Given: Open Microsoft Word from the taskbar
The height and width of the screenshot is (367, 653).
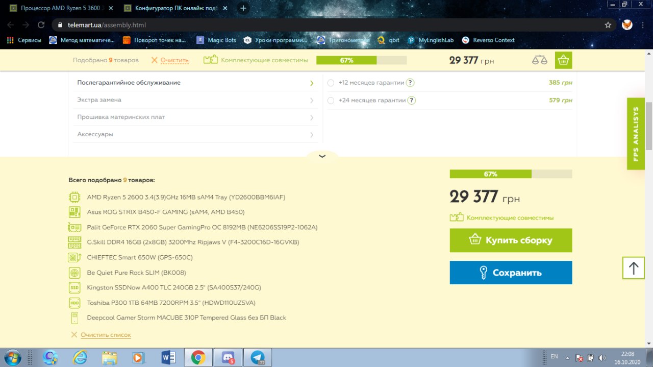Looking at the screenshot, I should click(x=168, y=358).
